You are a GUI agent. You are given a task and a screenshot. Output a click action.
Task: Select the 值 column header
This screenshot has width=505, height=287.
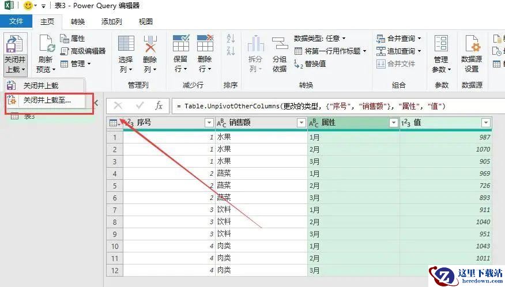446,123
